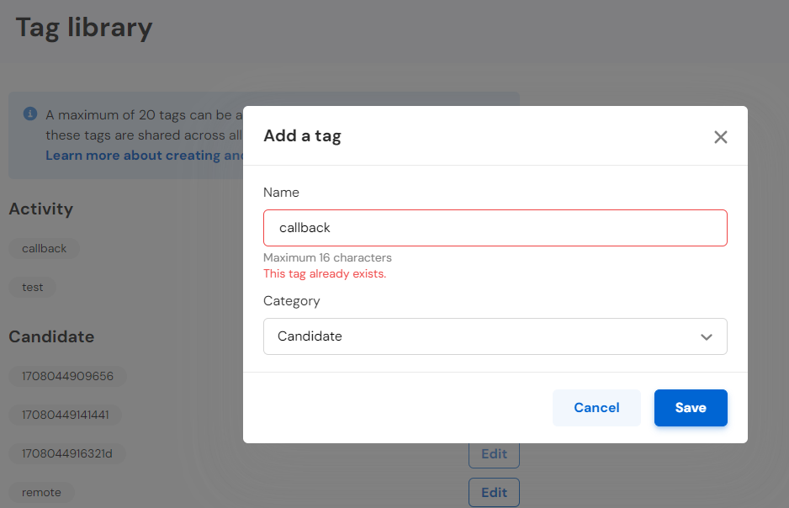Click the Activity section heading
Image resolution: width=789 pixels, height=508 pixels.
(41, 209)
